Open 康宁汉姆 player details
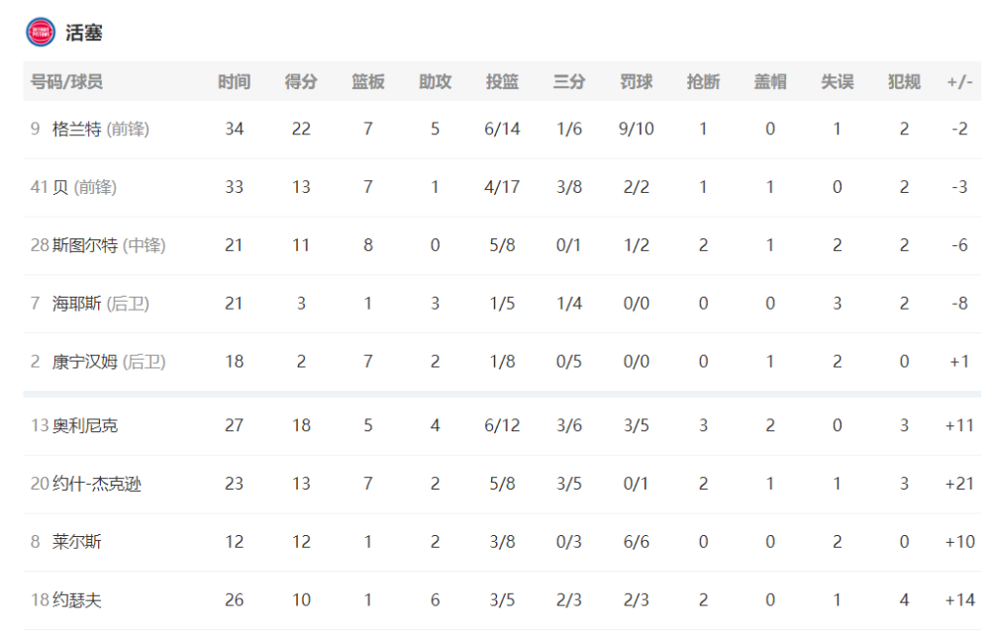Screen dimensions: 990x633 pos(84,362)
